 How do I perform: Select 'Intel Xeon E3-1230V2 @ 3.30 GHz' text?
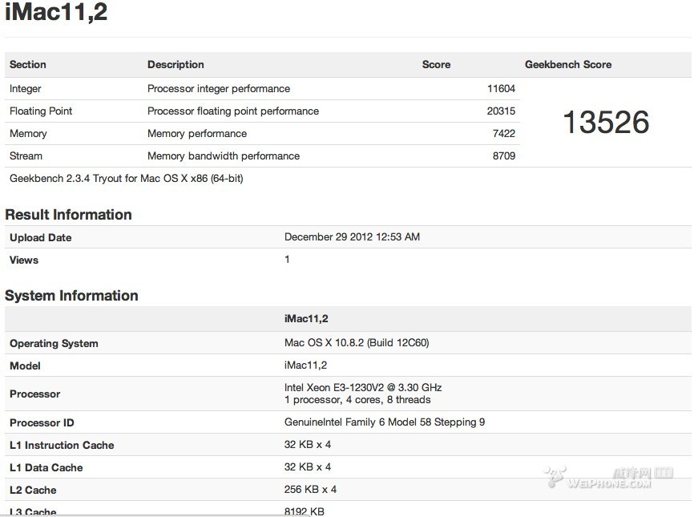(363, 387)
